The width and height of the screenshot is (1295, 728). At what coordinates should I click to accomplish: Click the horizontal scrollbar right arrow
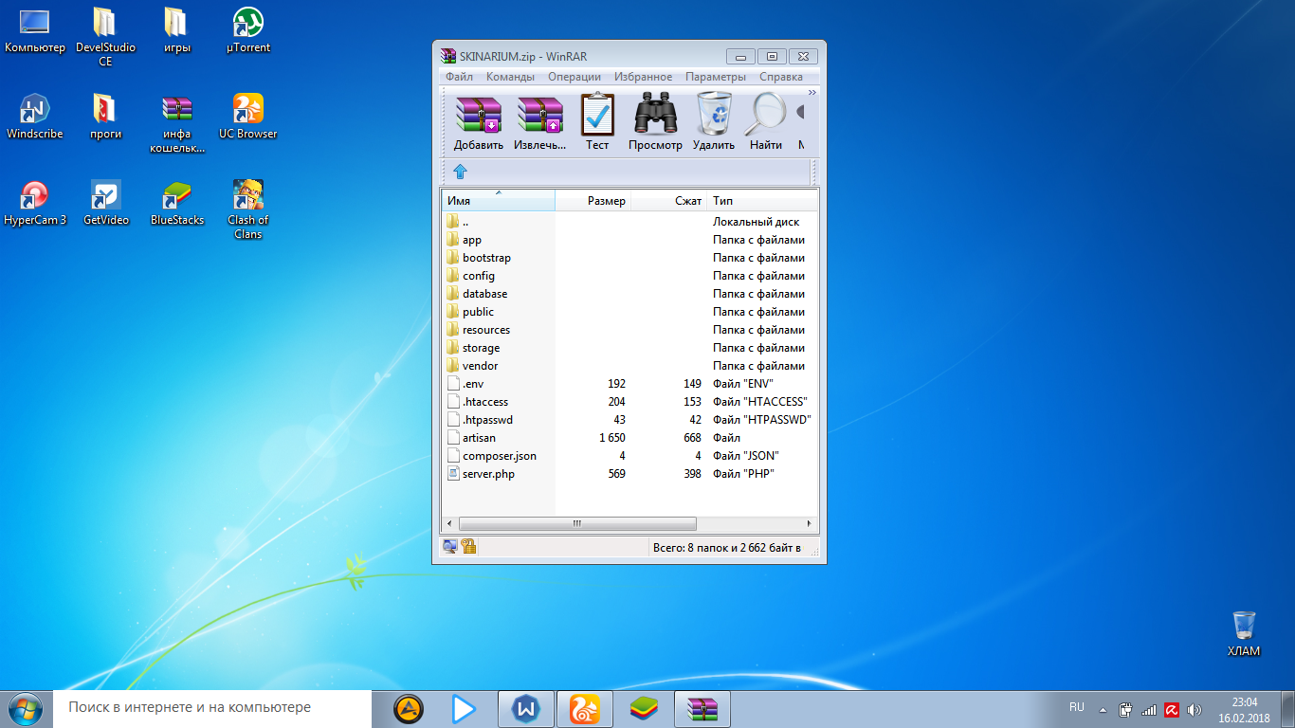click(809, 523)
